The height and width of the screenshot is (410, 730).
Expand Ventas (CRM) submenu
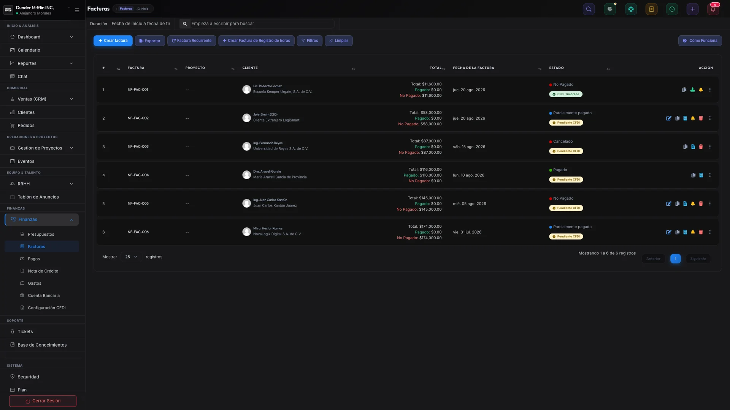(42, 99)
